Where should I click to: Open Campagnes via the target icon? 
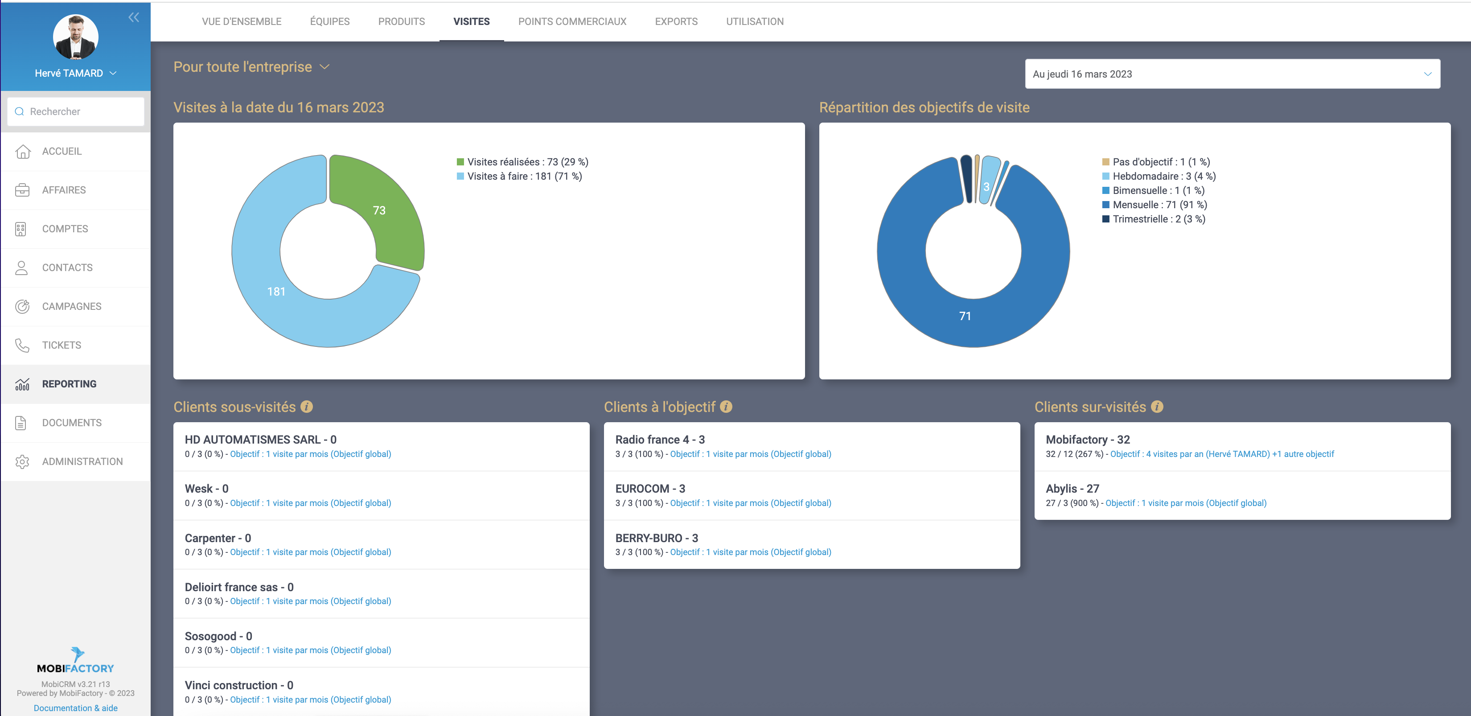coord(22,307)
